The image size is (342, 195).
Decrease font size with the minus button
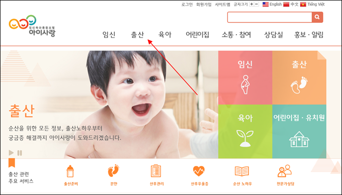256,4
